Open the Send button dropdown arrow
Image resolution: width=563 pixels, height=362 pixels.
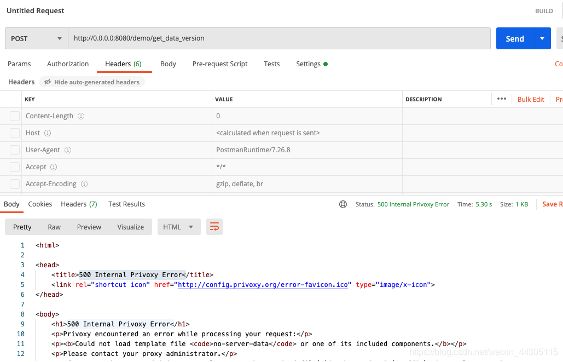(542, 38)
